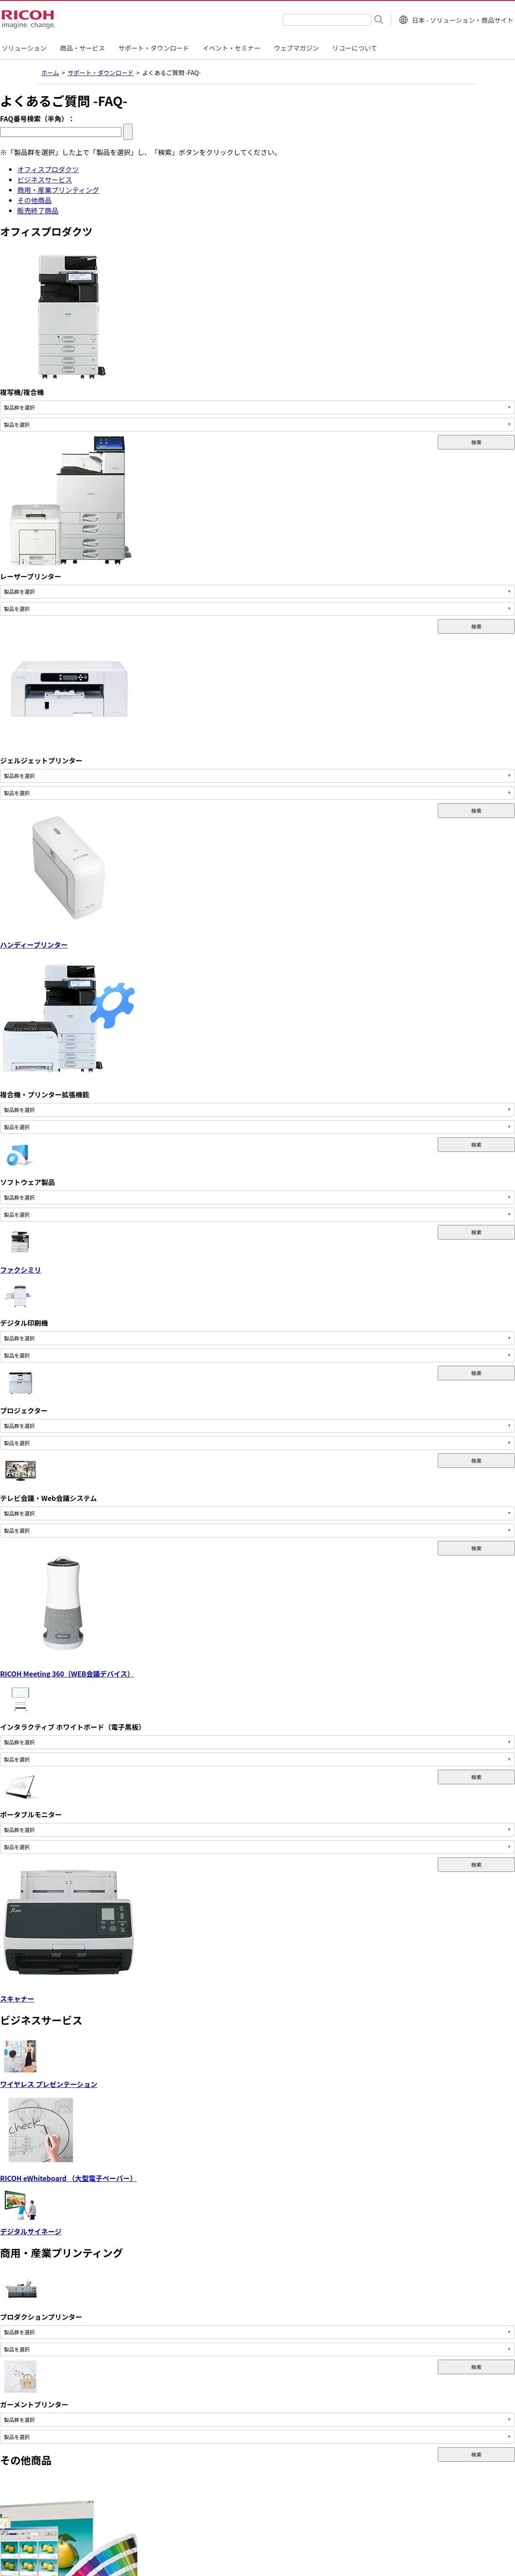Click 検索 button for ジェルジェットプリンター
This screenshot has width=515, height=2576.
point(476,810)
